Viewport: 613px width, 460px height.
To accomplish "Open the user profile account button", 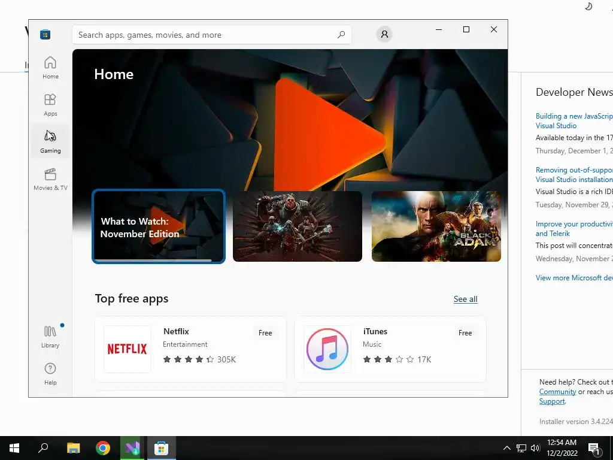I will tap(384, 34).
